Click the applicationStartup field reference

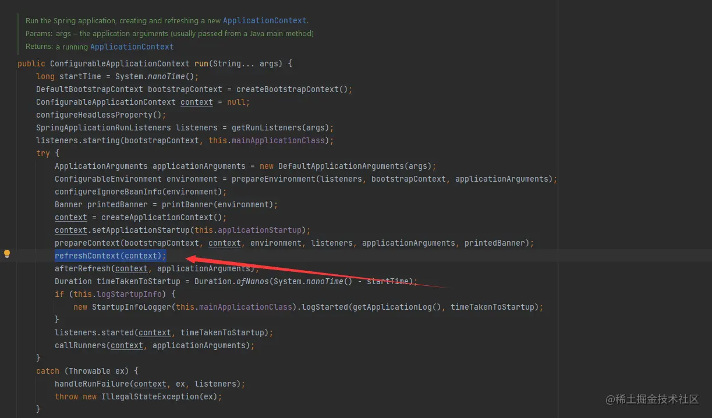pos(260,230)
